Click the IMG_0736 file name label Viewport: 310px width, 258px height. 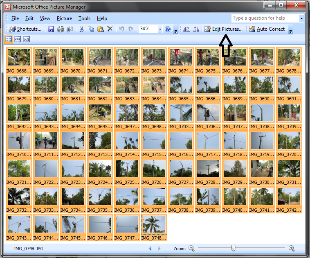127,210
